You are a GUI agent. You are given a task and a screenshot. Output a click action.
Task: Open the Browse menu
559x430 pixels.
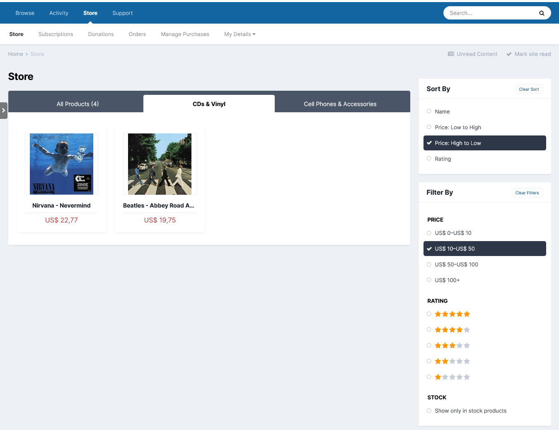pos(25,13)
